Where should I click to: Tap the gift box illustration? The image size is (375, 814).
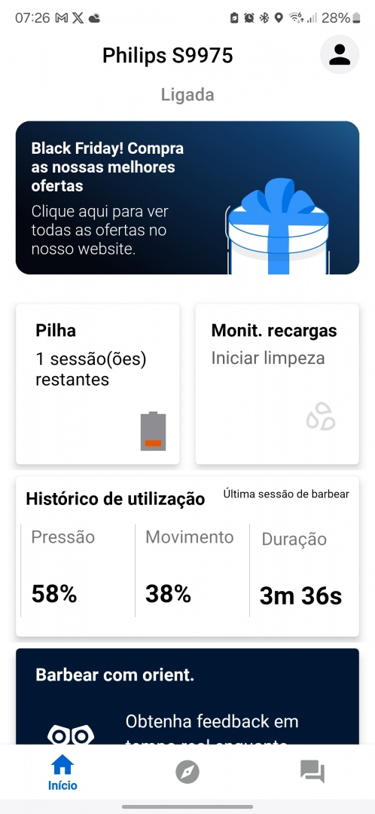(x=278, y=227)
